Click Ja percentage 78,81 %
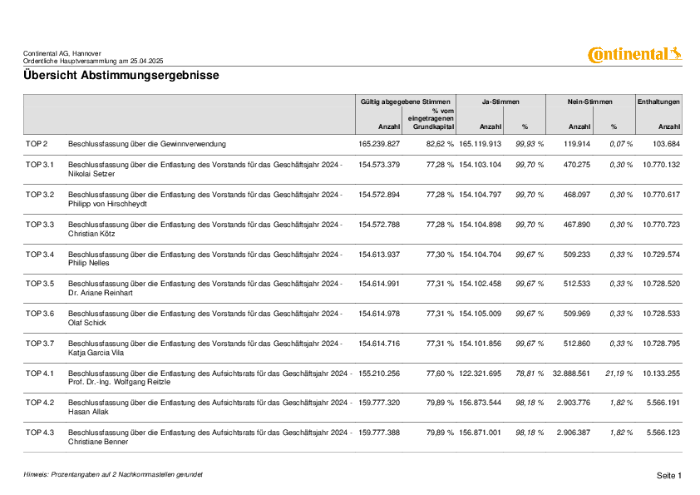700x495 pixels. click(x=530, y=374)
